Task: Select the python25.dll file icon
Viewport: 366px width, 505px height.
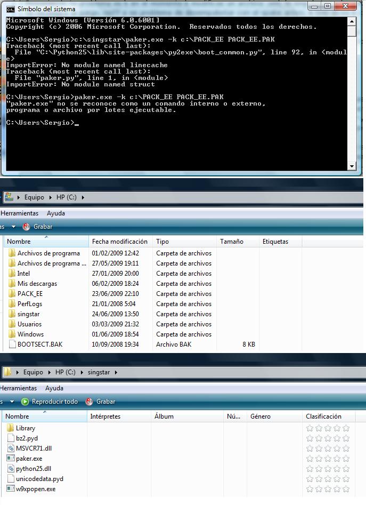Action: pyautogui.click(x=11, y=468)
